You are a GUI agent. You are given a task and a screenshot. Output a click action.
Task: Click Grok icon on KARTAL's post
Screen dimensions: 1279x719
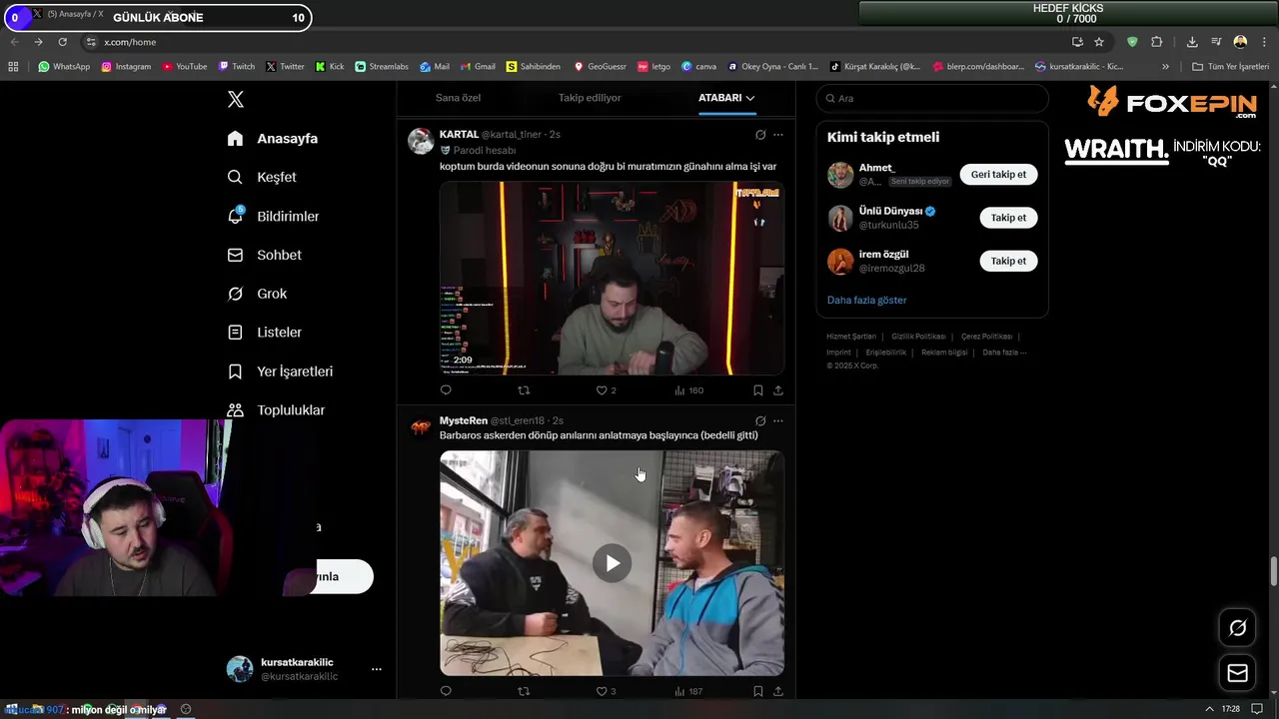760,135
